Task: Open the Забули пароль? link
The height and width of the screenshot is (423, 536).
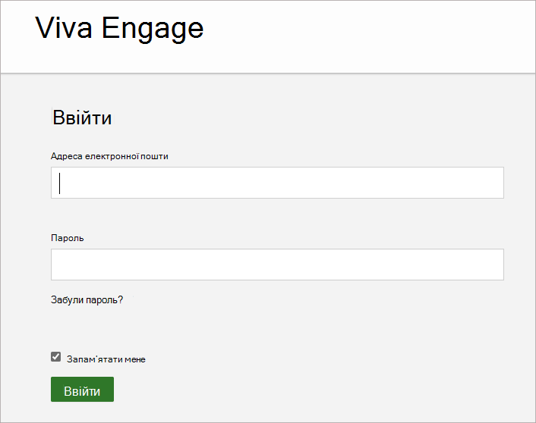Action: click(x=87, y=299)
